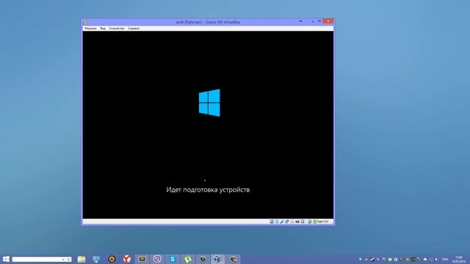Open the network computer icon on taskbar
This screenshot has height=264, width=470.
point(96,259)
